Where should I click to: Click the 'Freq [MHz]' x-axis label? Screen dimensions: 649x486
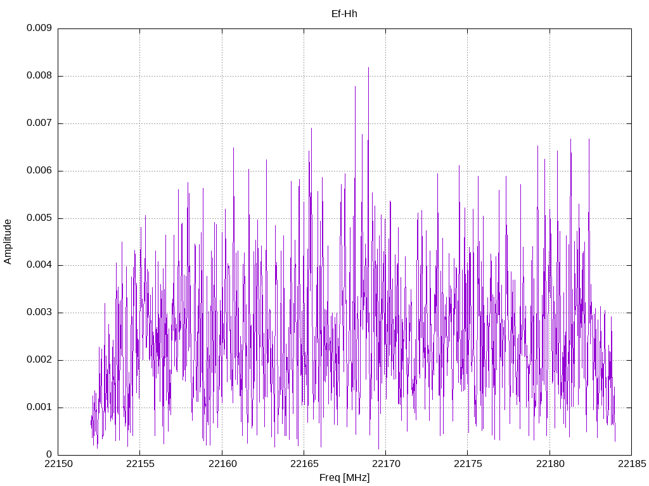pos(344,478)
